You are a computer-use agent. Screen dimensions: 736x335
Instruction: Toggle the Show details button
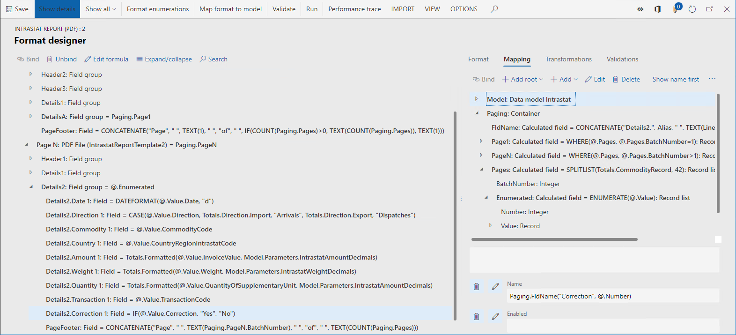[57, 9]
